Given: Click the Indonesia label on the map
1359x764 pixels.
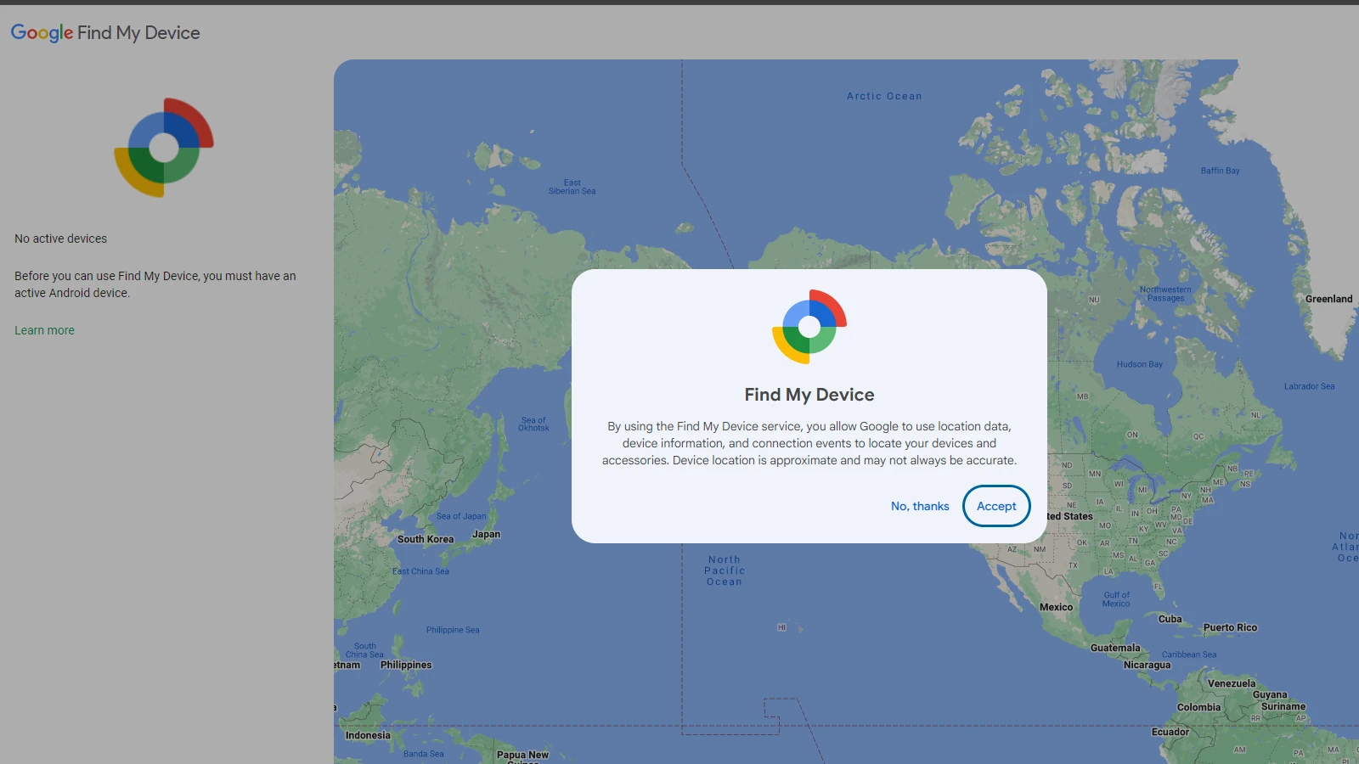Looking at the screenshot, I should coord(368,735).
